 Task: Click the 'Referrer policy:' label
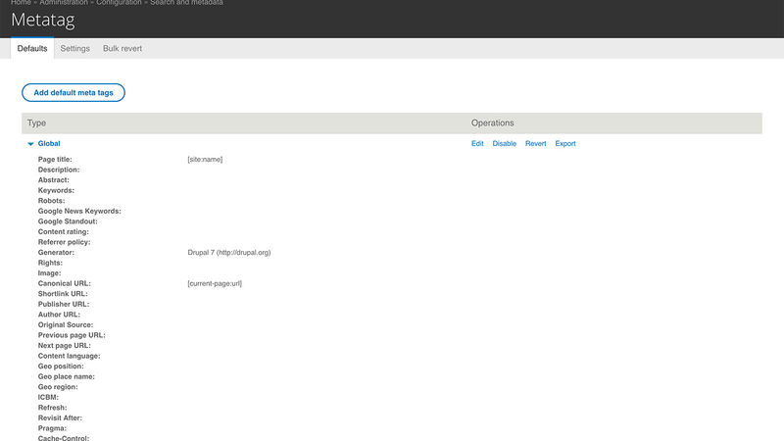pyautogui.click(x=64, y=242)
